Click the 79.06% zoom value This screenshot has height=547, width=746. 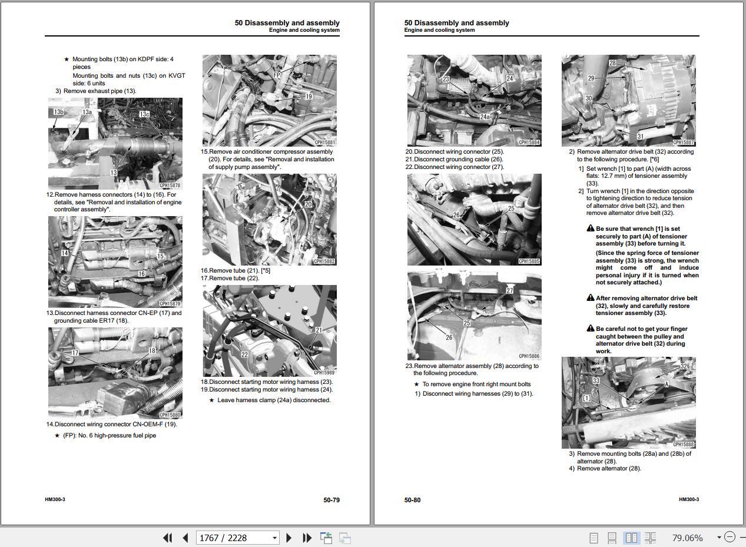pyautogui.click(x=687, y=538)
